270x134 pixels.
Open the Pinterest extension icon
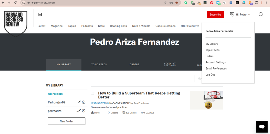tap(211, 3)
